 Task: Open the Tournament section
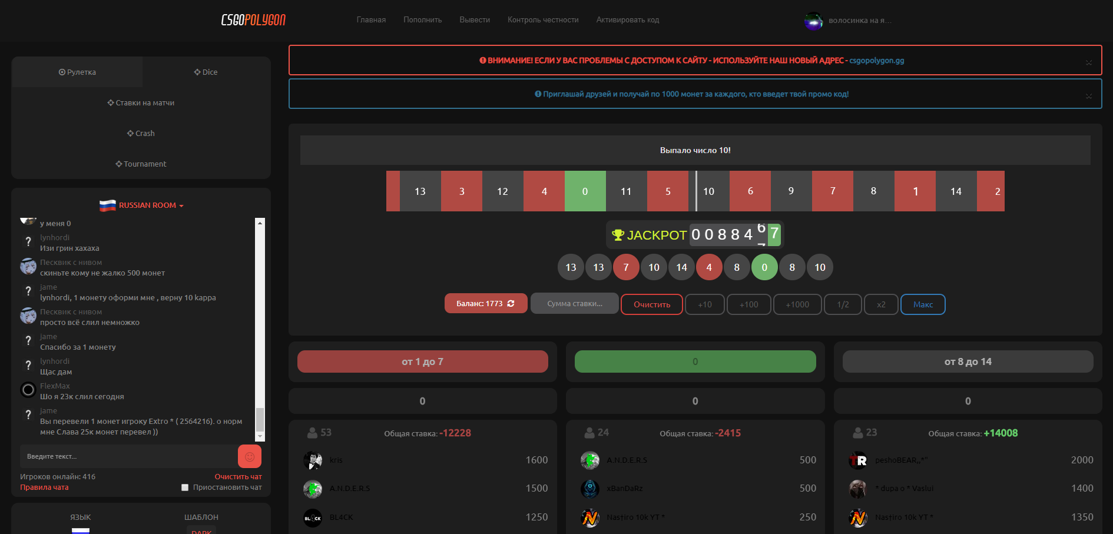point(141,164)
